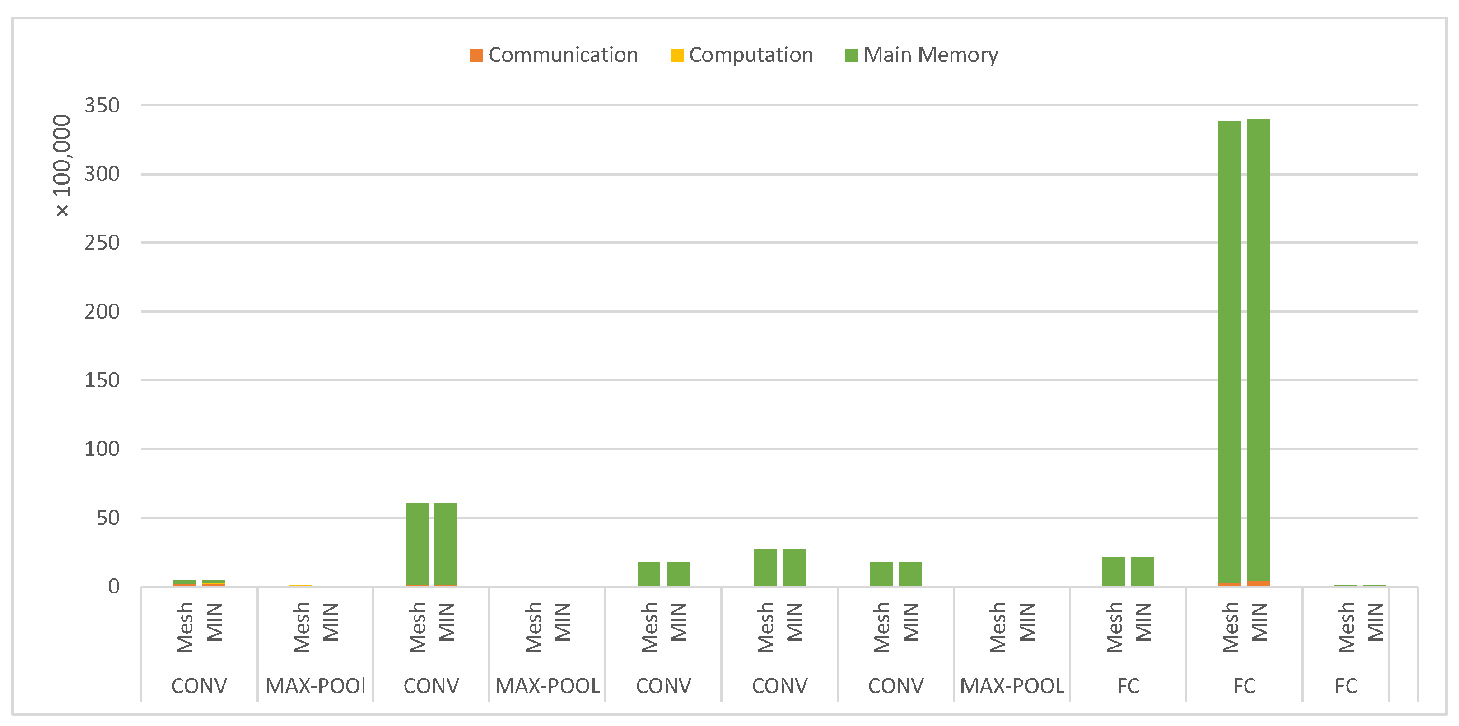Select the leftmost Mesh axis label

tap(185, 627)
